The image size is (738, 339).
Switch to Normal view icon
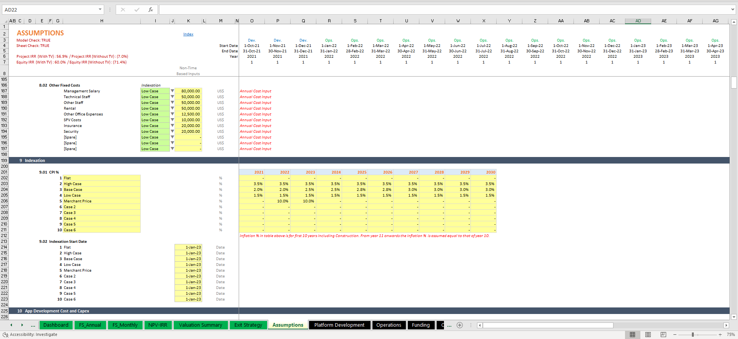[632, 335]
